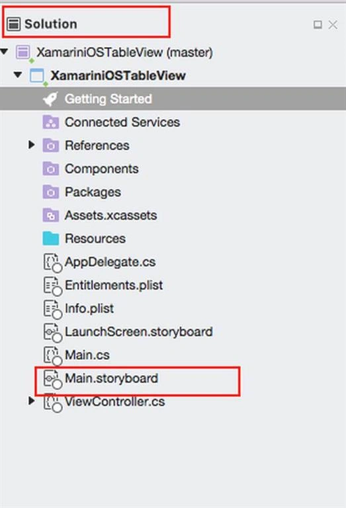The width and height of the screenshot is (346, 508).
Task: Click the Solution pad header icon
Action: (x=14, y=24)
